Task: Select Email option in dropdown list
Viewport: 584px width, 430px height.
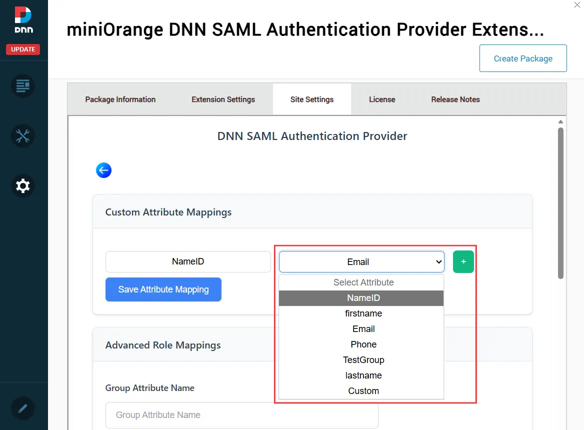Action: 361,329
